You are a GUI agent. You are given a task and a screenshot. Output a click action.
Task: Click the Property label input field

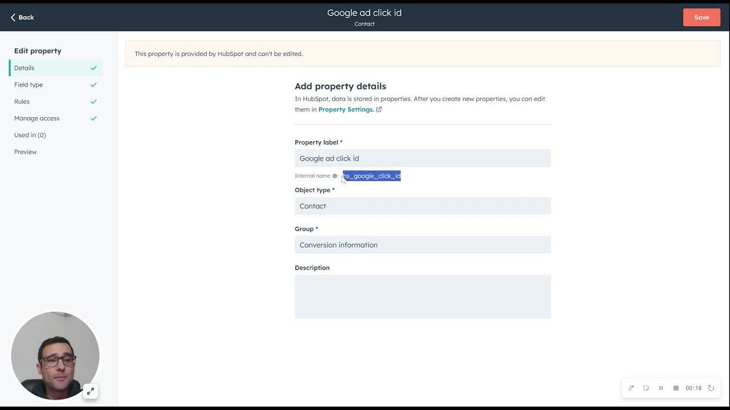click(423, 158)
